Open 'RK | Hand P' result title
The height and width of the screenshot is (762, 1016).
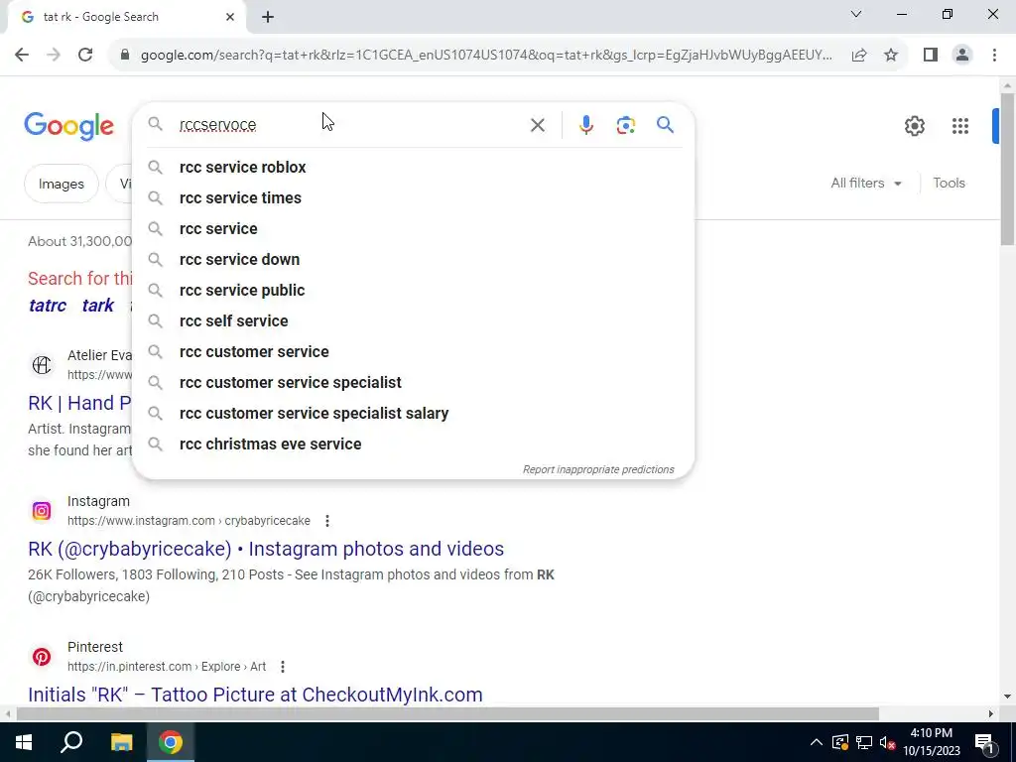(x=79, y=403)
